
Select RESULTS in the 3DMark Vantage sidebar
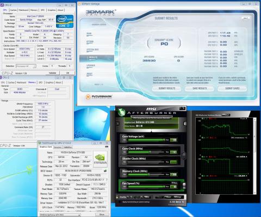coord(97,58)
